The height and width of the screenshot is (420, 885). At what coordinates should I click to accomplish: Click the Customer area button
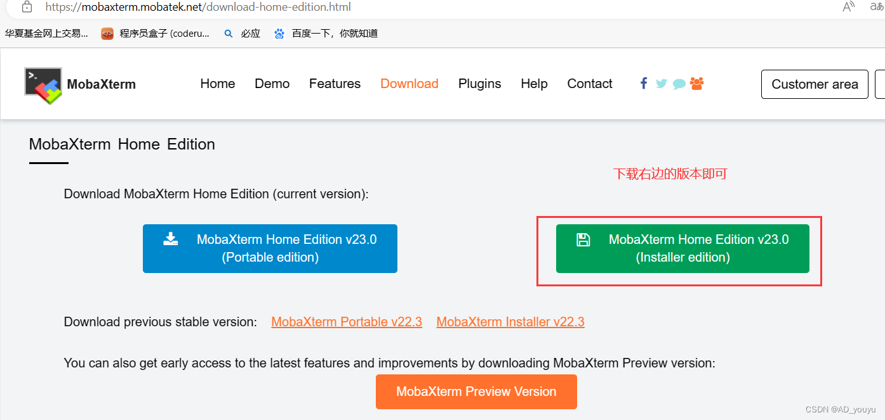click(x=815, y=84)
